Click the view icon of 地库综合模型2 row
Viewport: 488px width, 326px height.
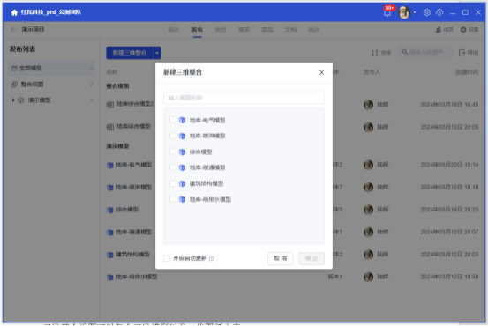click(x=110, y=105)
